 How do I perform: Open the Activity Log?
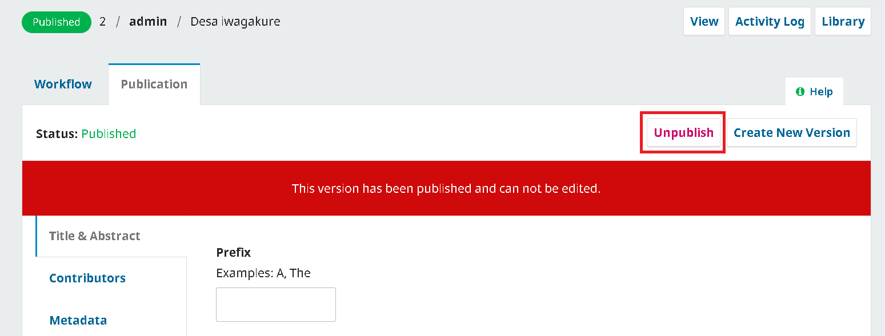point(770,22)
